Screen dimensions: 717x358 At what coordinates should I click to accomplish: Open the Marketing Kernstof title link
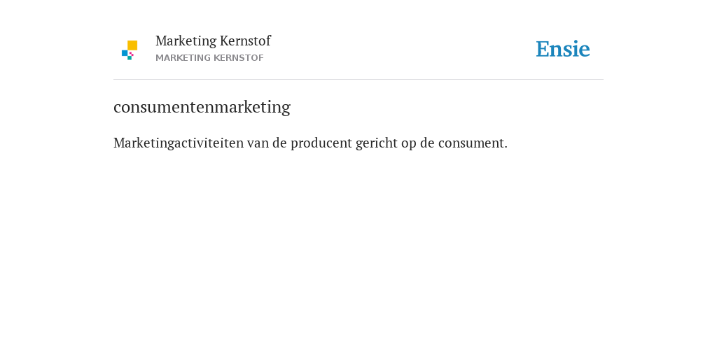(x=213, y=41)
